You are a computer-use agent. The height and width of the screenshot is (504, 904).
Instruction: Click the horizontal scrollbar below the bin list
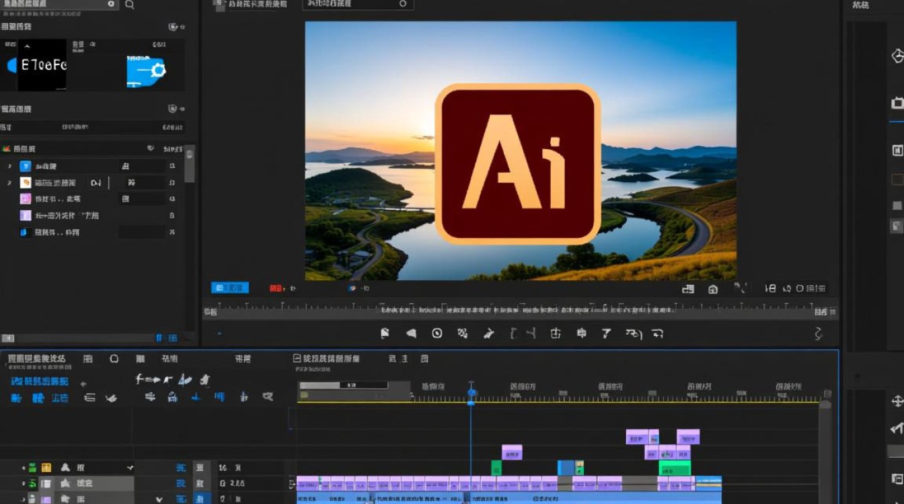(x=81, y=338)
